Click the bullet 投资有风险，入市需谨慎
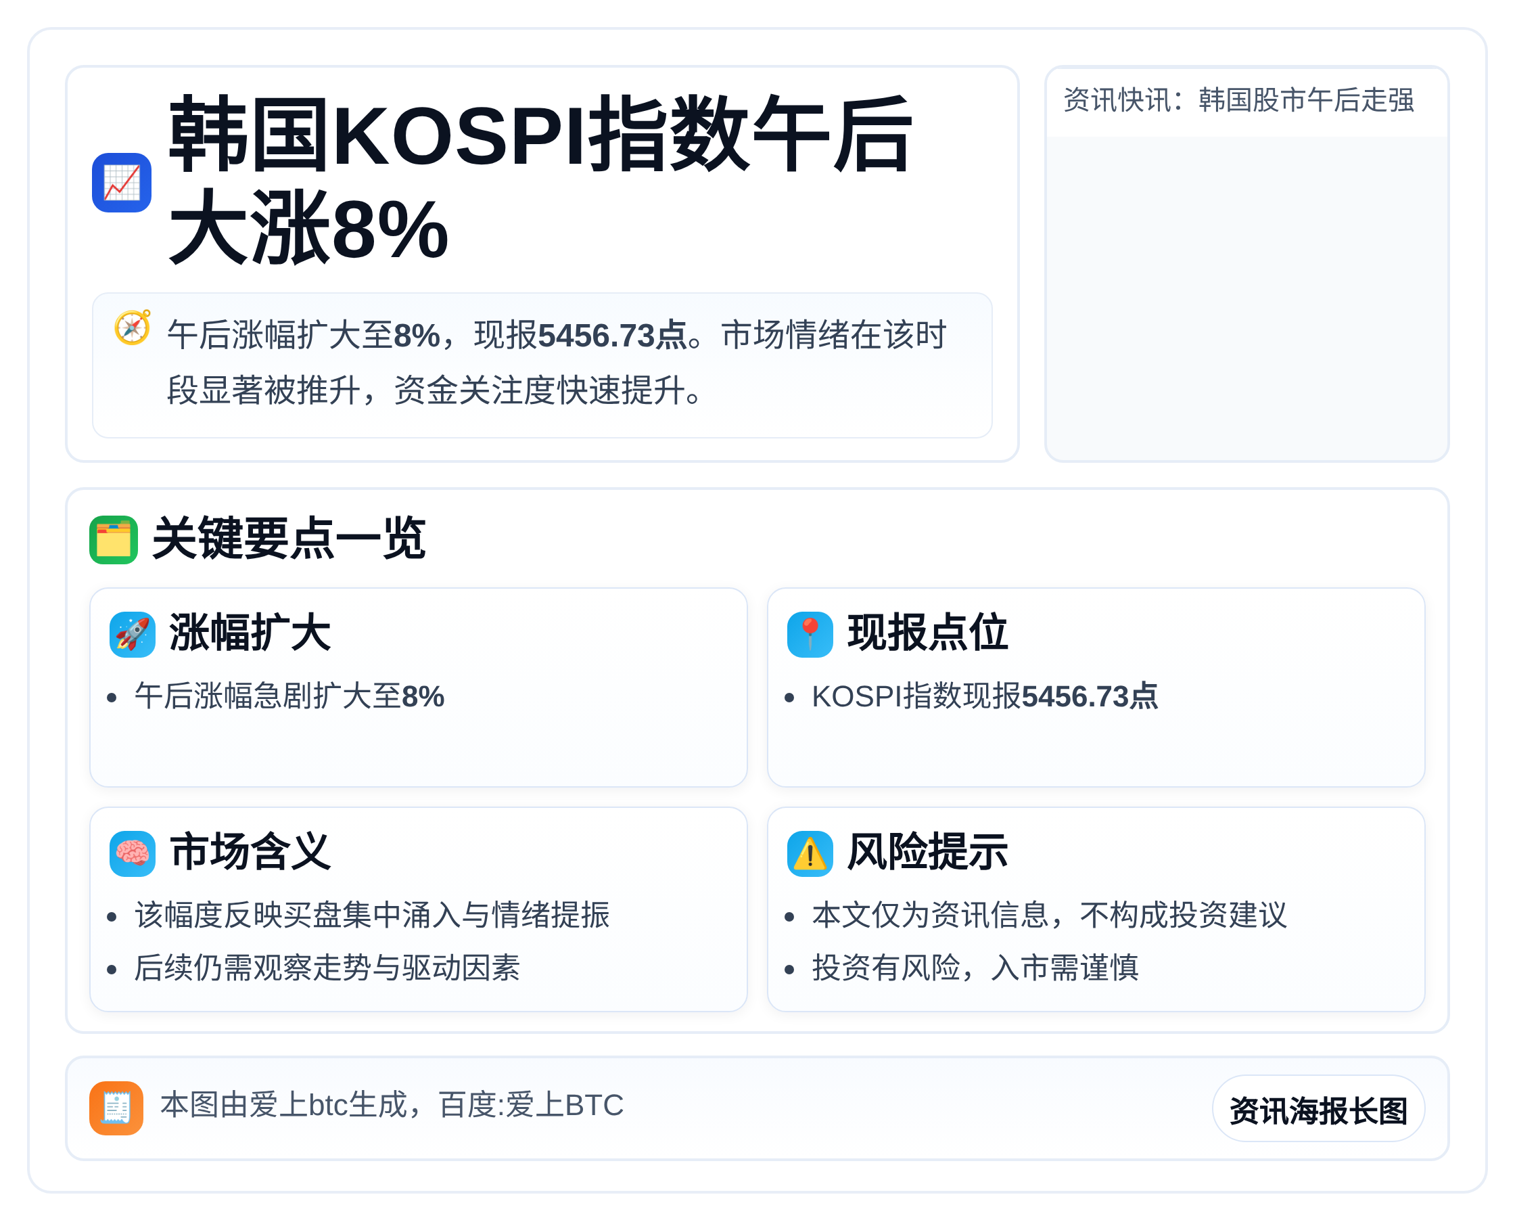 click(975, 968)
